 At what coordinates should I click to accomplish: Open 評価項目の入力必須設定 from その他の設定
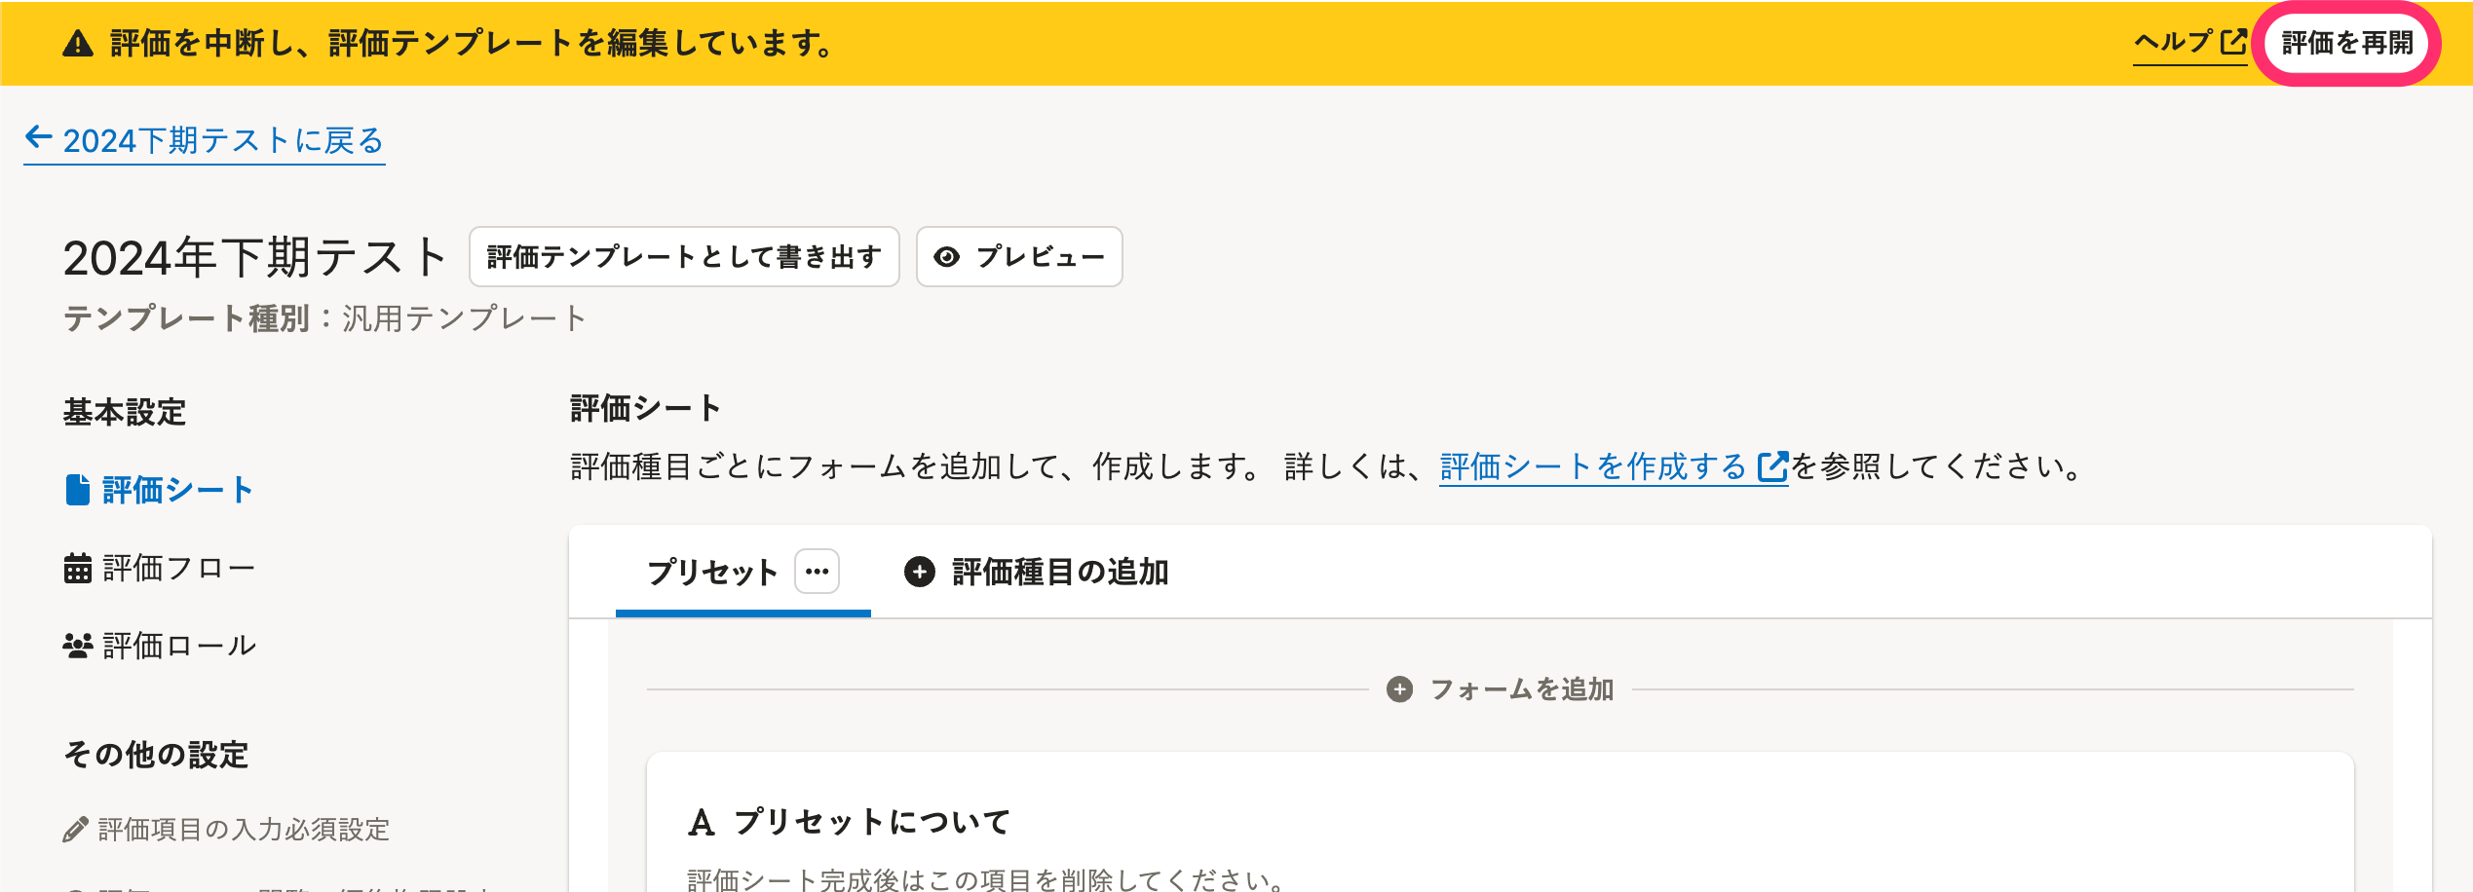pyautogui.click(x=244, y=830)
